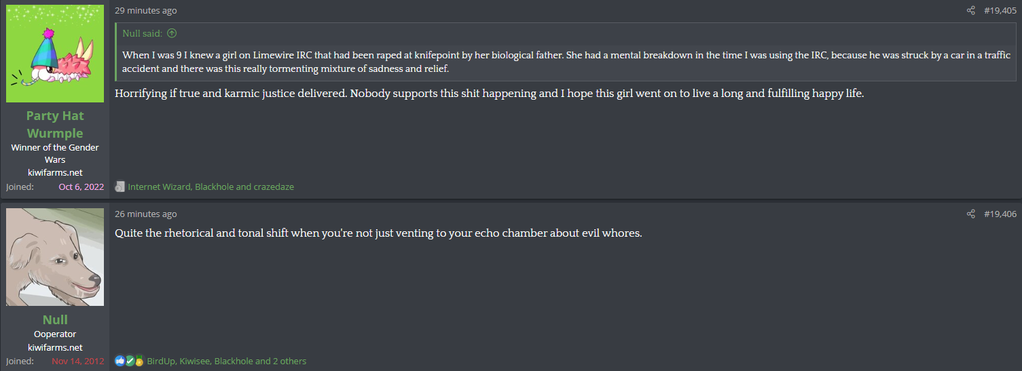Click the gold medal reaction icon

pyautogui.click(x=139, y=361)
